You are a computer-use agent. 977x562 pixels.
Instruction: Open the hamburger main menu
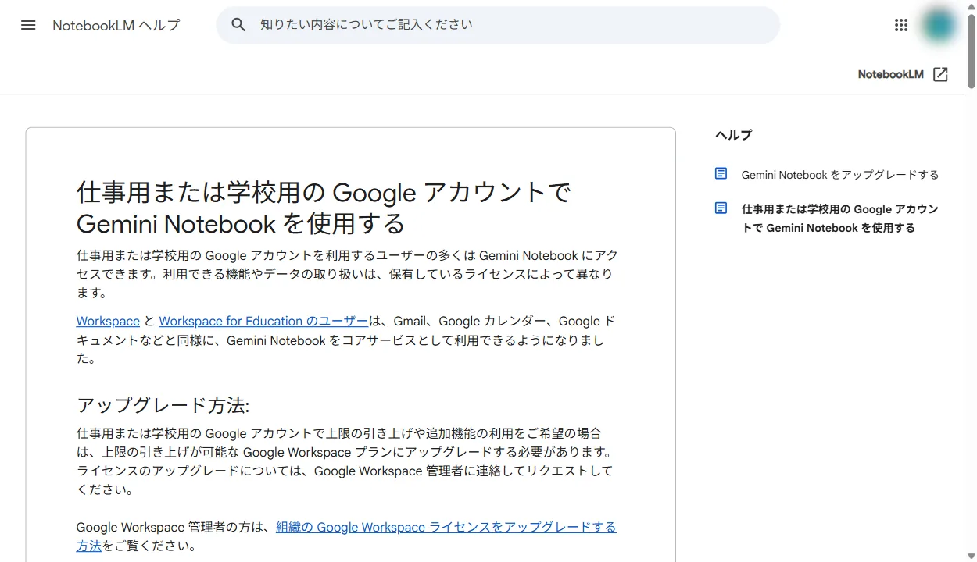(x=28, y=25)
